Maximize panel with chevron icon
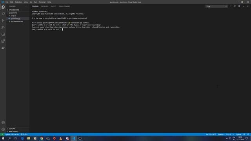The height and width of the screenshot is (141, 251). pyautogui.click(x=243, y=6)
